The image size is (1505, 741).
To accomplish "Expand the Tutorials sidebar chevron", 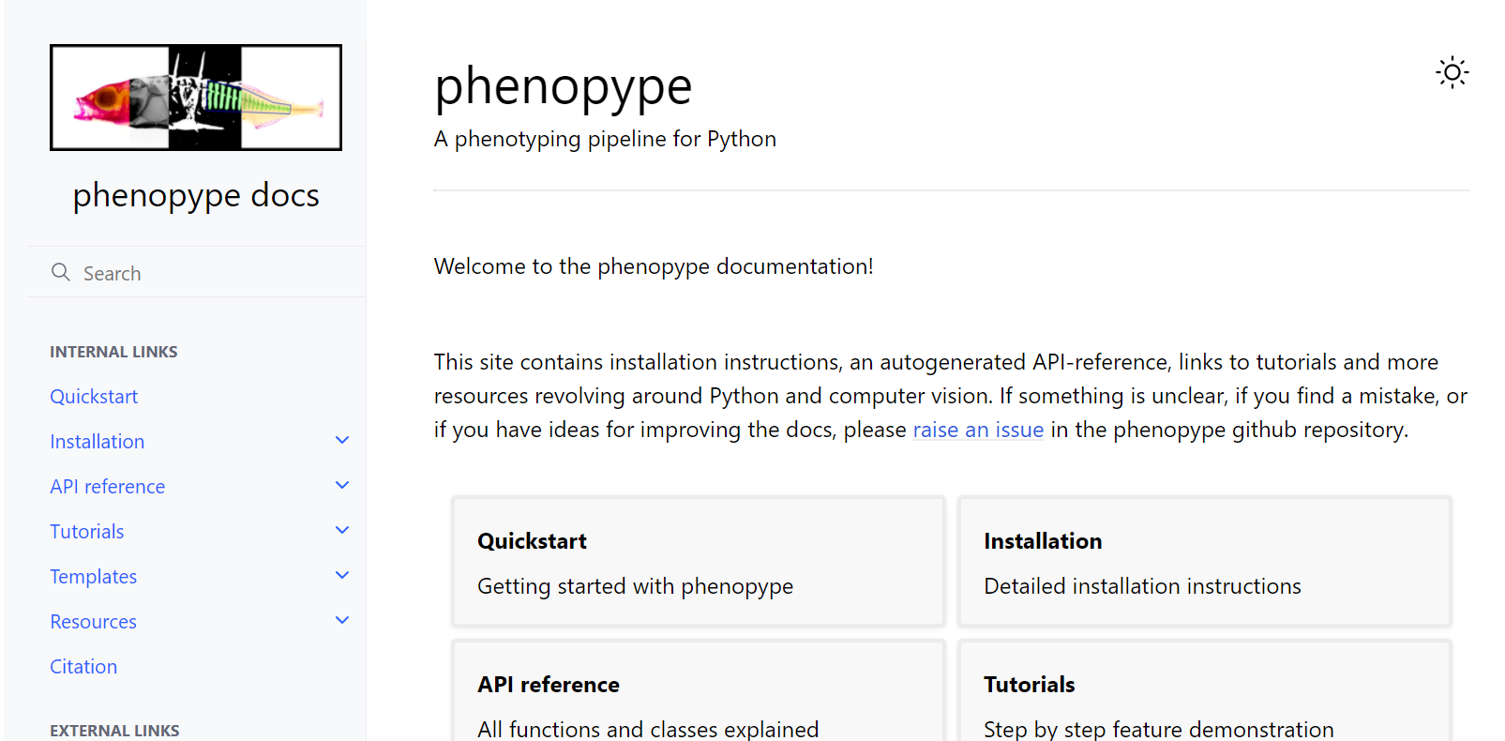I will (342, 531).
